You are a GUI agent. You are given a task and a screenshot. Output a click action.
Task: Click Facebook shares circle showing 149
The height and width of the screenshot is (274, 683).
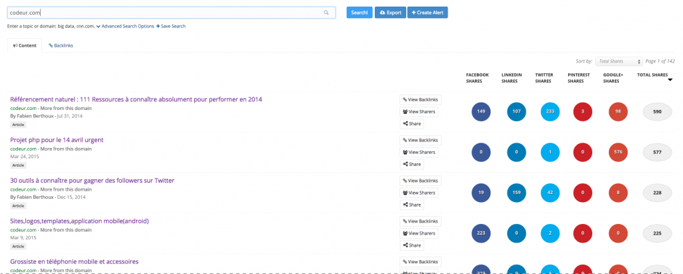point(481,112)
